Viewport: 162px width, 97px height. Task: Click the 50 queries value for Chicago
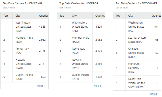[157, 53]
